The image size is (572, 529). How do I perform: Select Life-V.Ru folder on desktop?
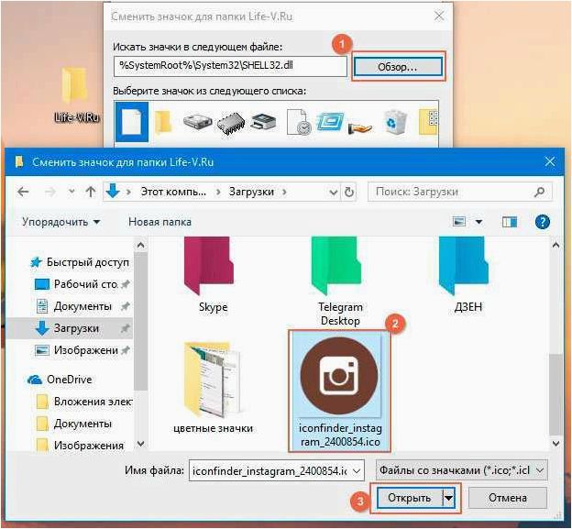(x=75, y=93)
